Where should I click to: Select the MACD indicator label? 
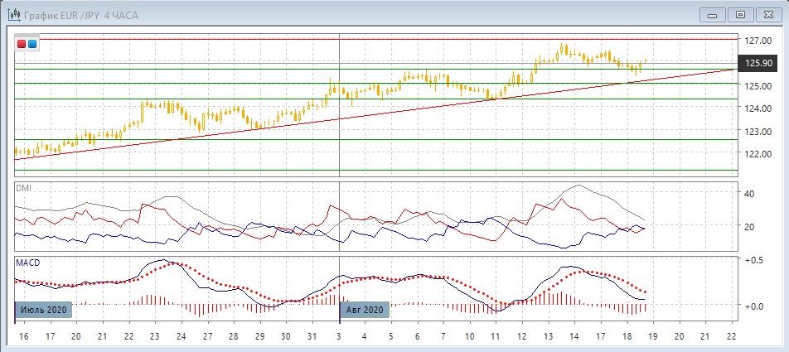(x=27, y=263)
